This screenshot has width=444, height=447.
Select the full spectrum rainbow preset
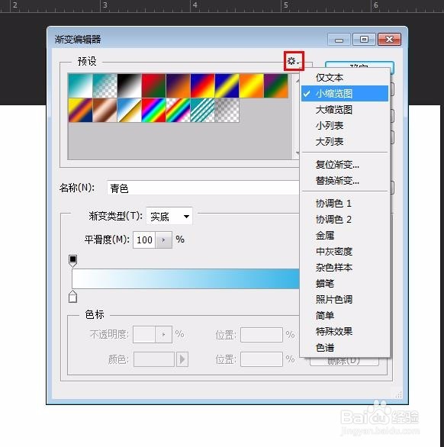coord(153,110)
